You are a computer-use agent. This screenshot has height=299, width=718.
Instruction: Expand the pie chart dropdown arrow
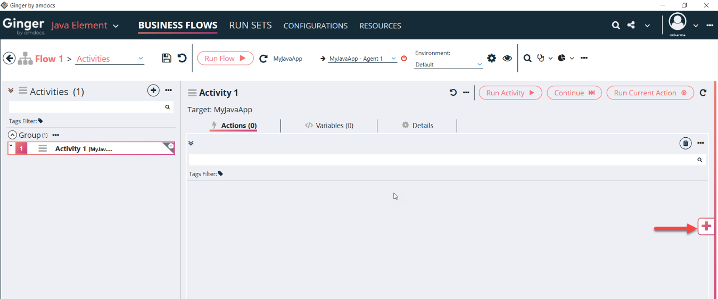coord(572,59)
